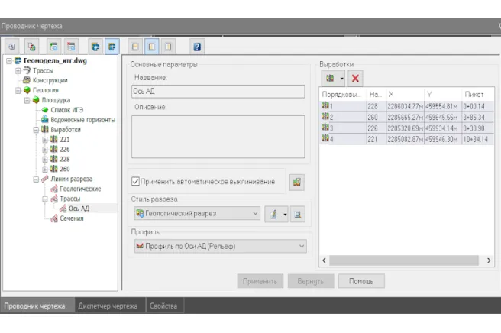Click the red X delete borehole icon
This screenshot has height=333, width=501.
click(355, 78)
